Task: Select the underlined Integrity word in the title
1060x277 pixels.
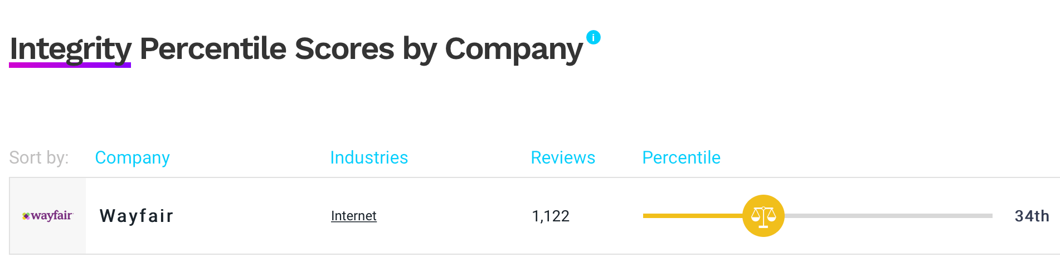Action: [x=70, y=48]
